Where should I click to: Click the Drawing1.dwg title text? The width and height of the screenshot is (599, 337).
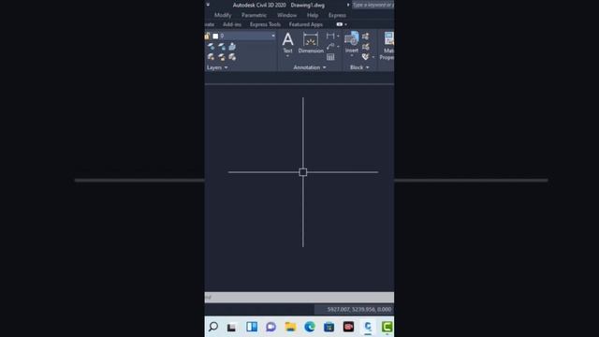tap(308, 6)
